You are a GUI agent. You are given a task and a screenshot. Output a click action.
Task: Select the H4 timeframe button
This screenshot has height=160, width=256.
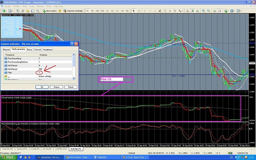pos(112,11)
